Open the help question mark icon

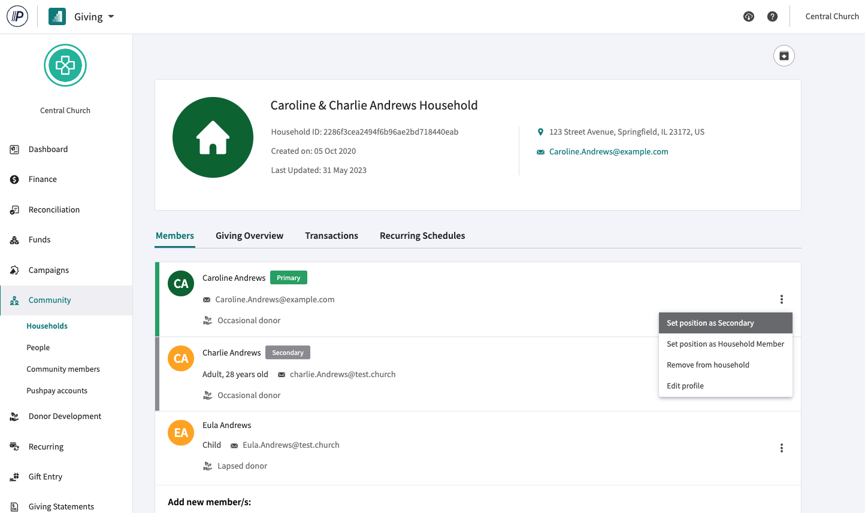click(772, 17)
